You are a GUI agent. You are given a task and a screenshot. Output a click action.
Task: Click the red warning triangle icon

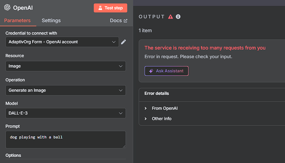pos(170,17)
